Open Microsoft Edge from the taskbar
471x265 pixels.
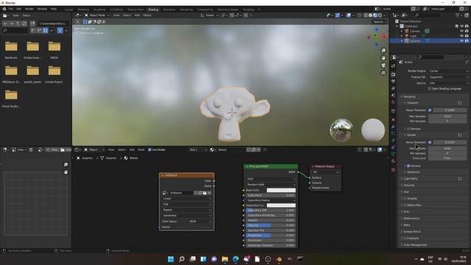click(x=235, y=259)
